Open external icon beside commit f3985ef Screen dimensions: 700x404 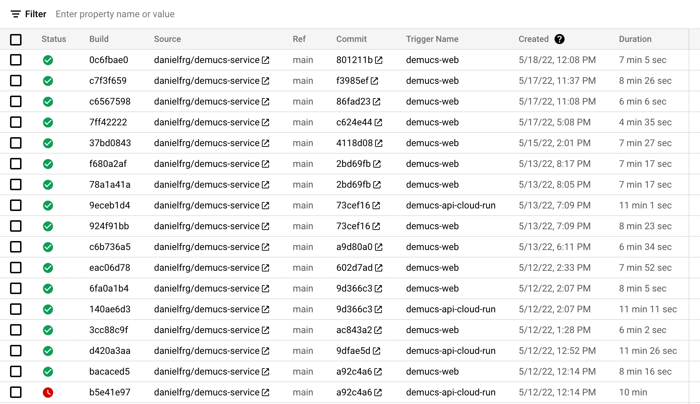click(x=374, y=81)
